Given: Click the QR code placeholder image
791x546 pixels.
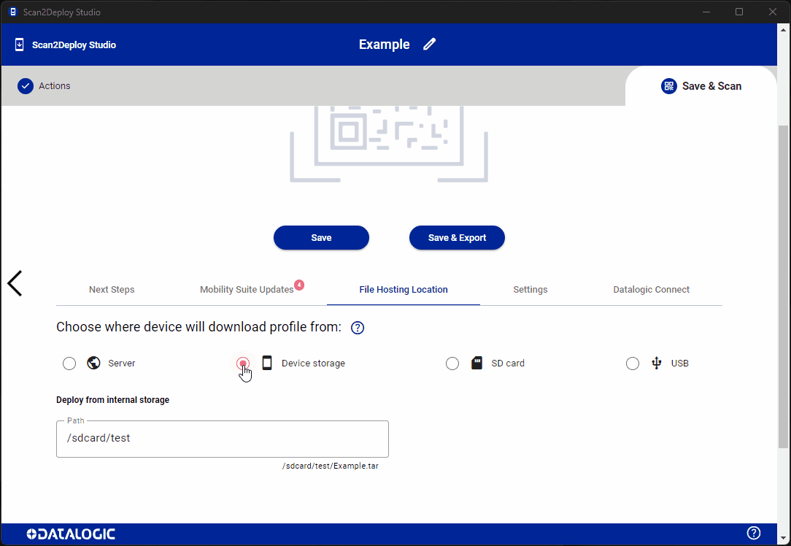Looking at the screenshot, I should (x=388, y=144).
